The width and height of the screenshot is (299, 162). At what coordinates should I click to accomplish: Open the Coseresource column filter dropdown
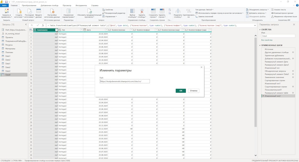(56, 30)
